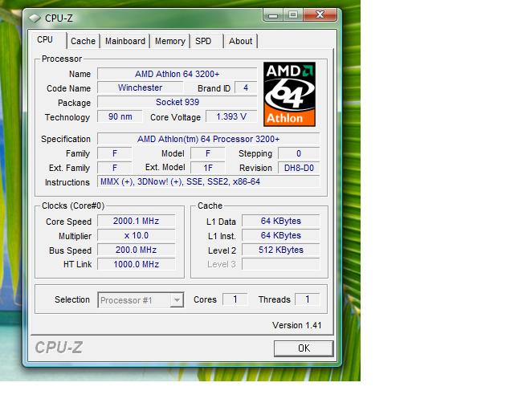
Task: Minimize the CPU-Z window
Action: click(273, 15)
